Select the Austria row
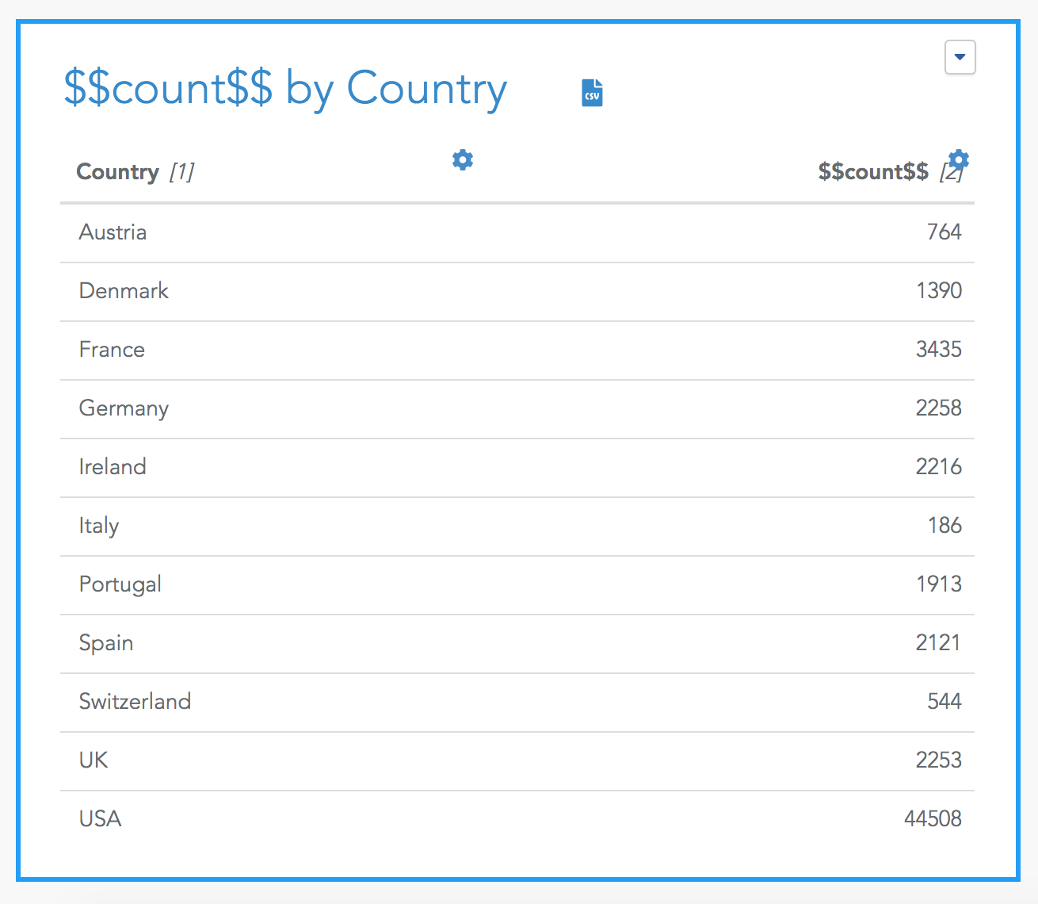Screen dimensions: 1038x904 coord(517,233)
